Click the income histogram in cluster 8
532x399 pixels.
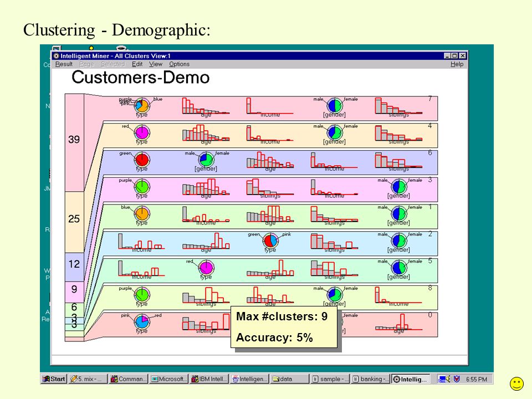pos(398,295)
